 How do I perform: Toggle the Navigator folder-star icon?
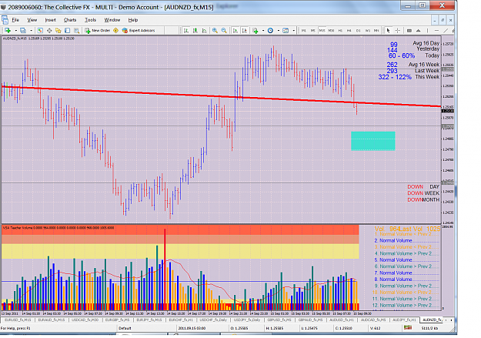click(58, 30)
